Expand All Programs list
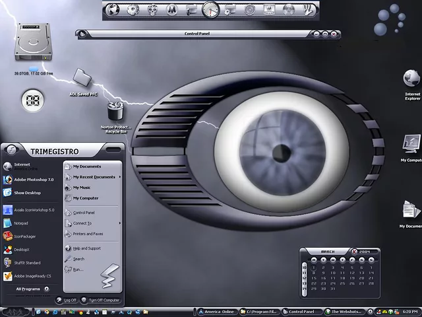Image resolution: width=422 pixels, height=317 pixels. pyautogui.click(x=31, y=289)
